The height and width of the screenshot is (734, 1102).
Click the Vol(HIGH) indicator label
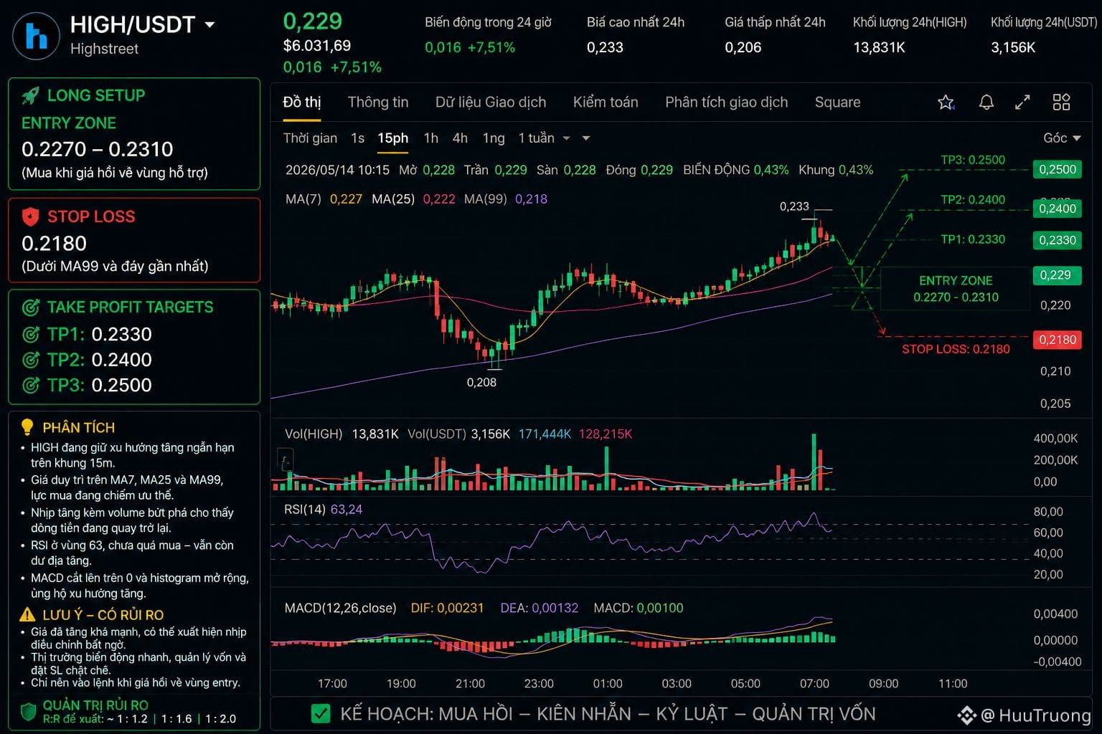tap(314, 434)
